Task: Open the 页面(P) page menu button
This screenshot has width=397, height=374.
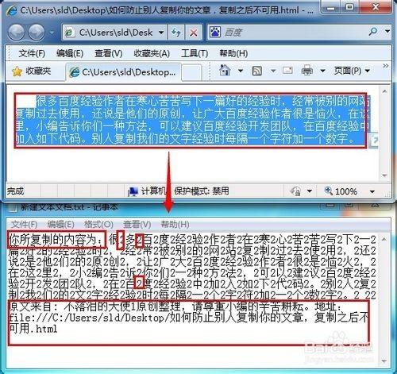Action: (x=352, y=71)
